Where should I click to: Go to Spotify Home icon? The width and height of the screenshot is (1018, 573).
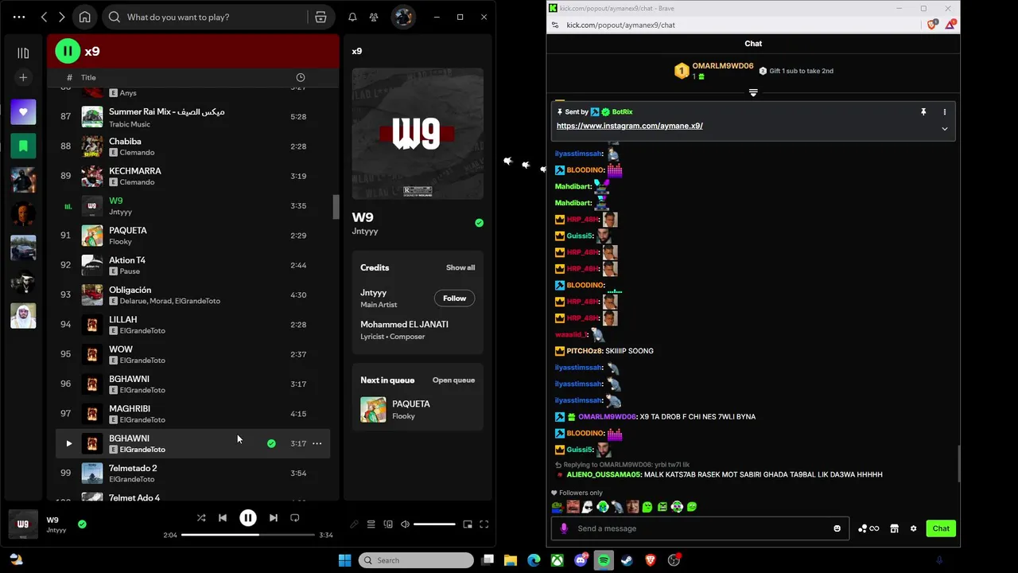point(85,17)
